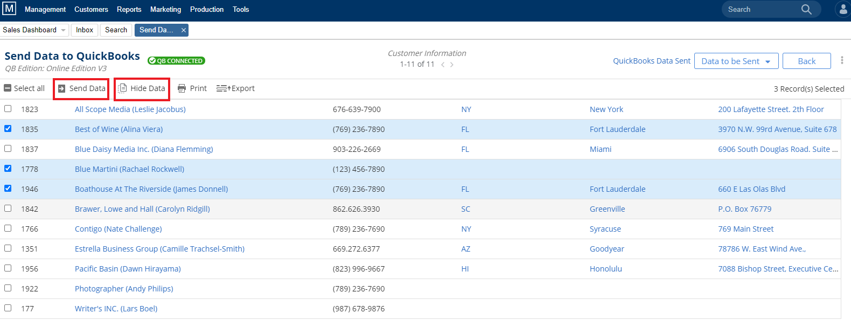
Task: Open Boathouse At The Riverside customer link
Action: click(151, 189)
